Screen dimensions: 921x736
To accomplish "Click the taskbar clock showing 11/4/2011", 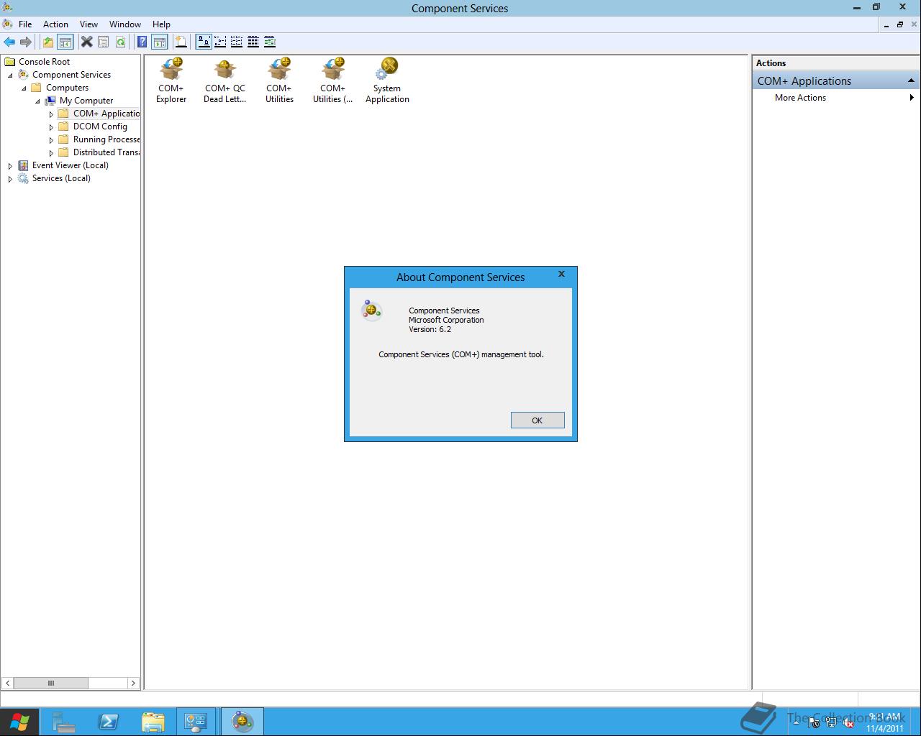I will pyautogui.click(x=884, y=722).
